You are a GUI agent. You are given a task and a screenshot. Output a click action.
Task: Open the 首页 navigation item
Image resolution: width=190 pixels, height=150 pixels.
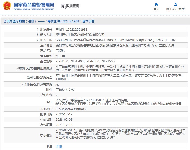pos(156,9)
